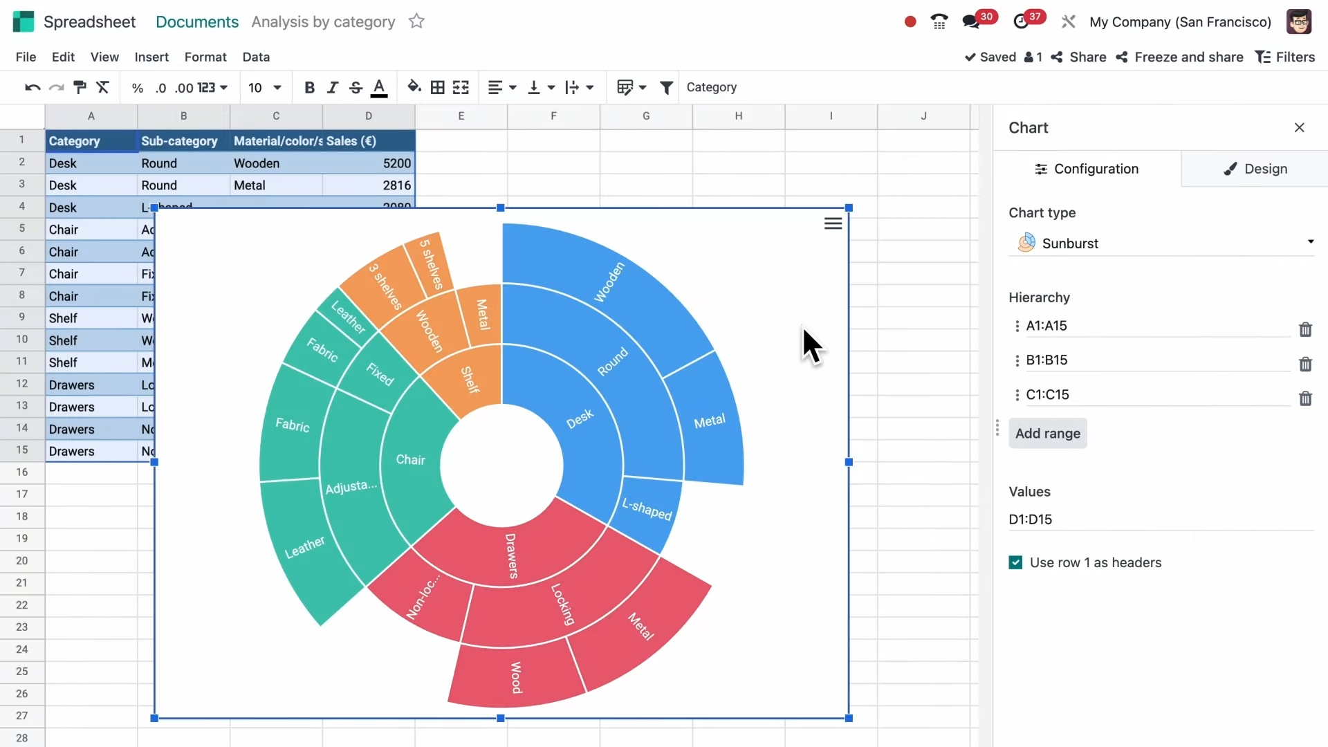Click the clear formatting icon
This screenshot has width=1328, height=747.
pos(103,87)
